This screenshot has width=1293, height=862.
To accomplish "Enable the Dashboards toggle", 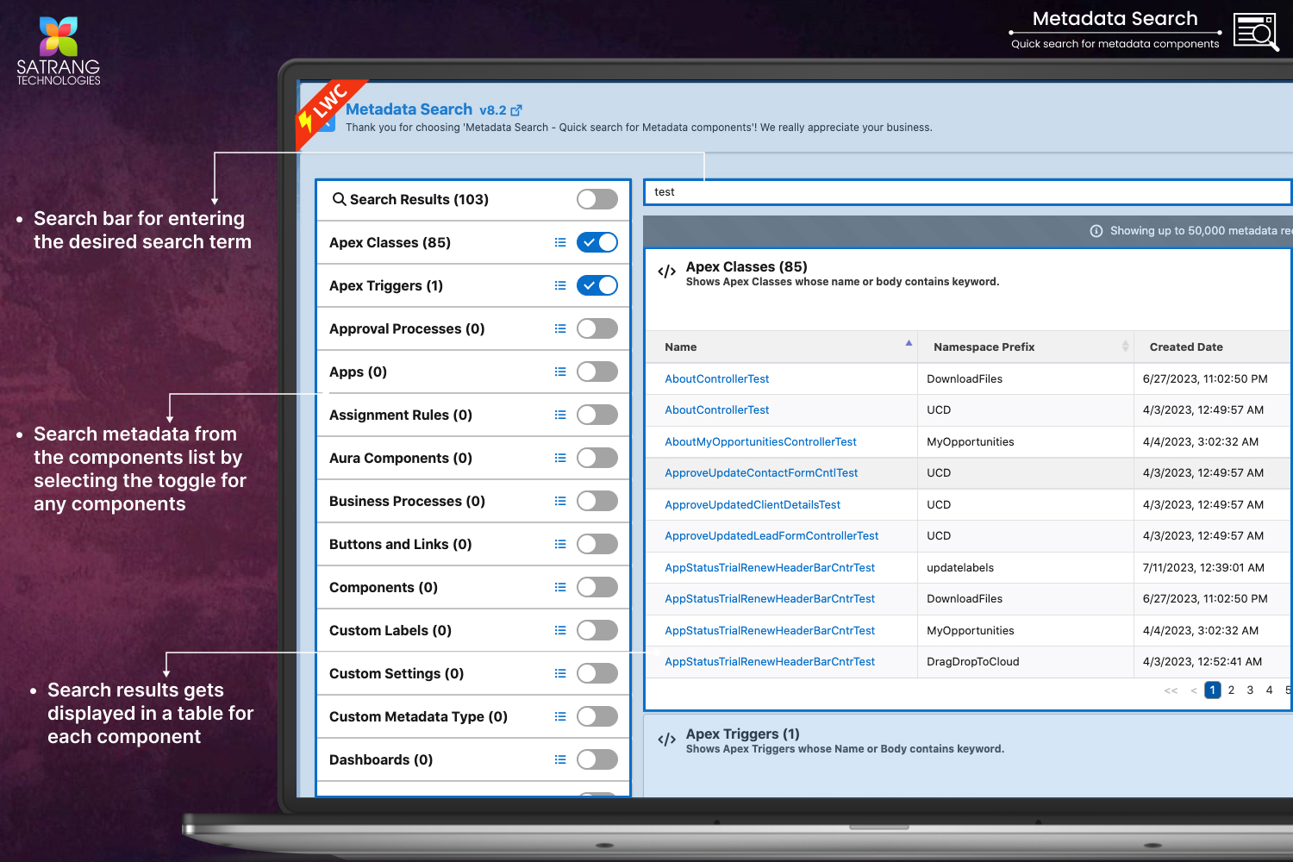I will point(597,759).
